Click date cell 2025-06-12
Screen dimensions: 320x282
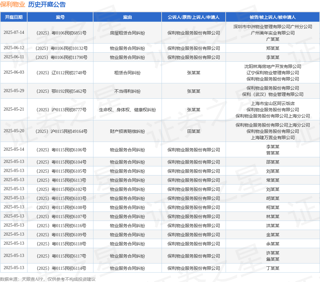[14, 48]
